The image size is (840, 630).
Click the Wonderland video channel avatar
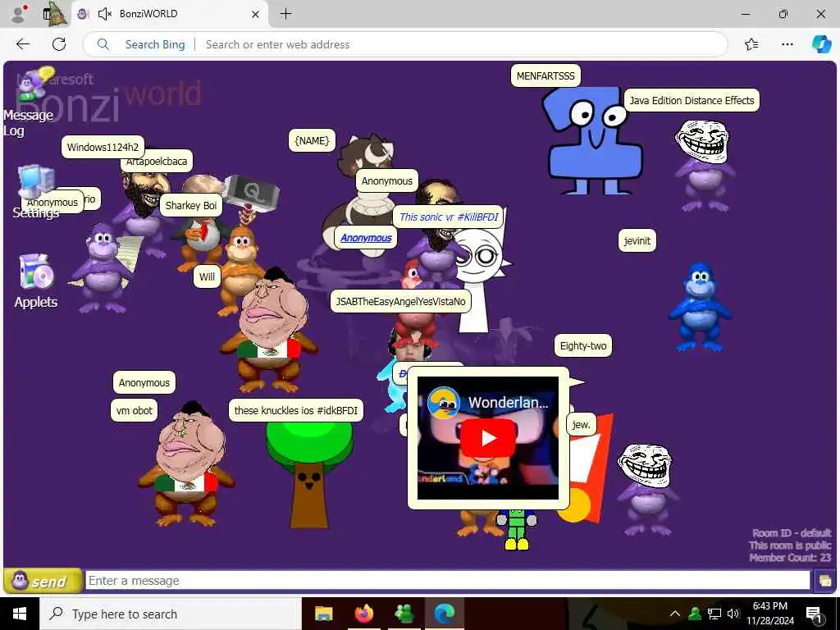point(444,402)
